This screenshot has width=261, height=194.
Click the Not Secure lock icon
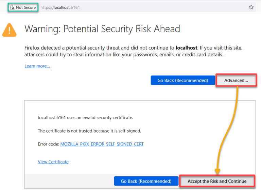tap(12, 7)
